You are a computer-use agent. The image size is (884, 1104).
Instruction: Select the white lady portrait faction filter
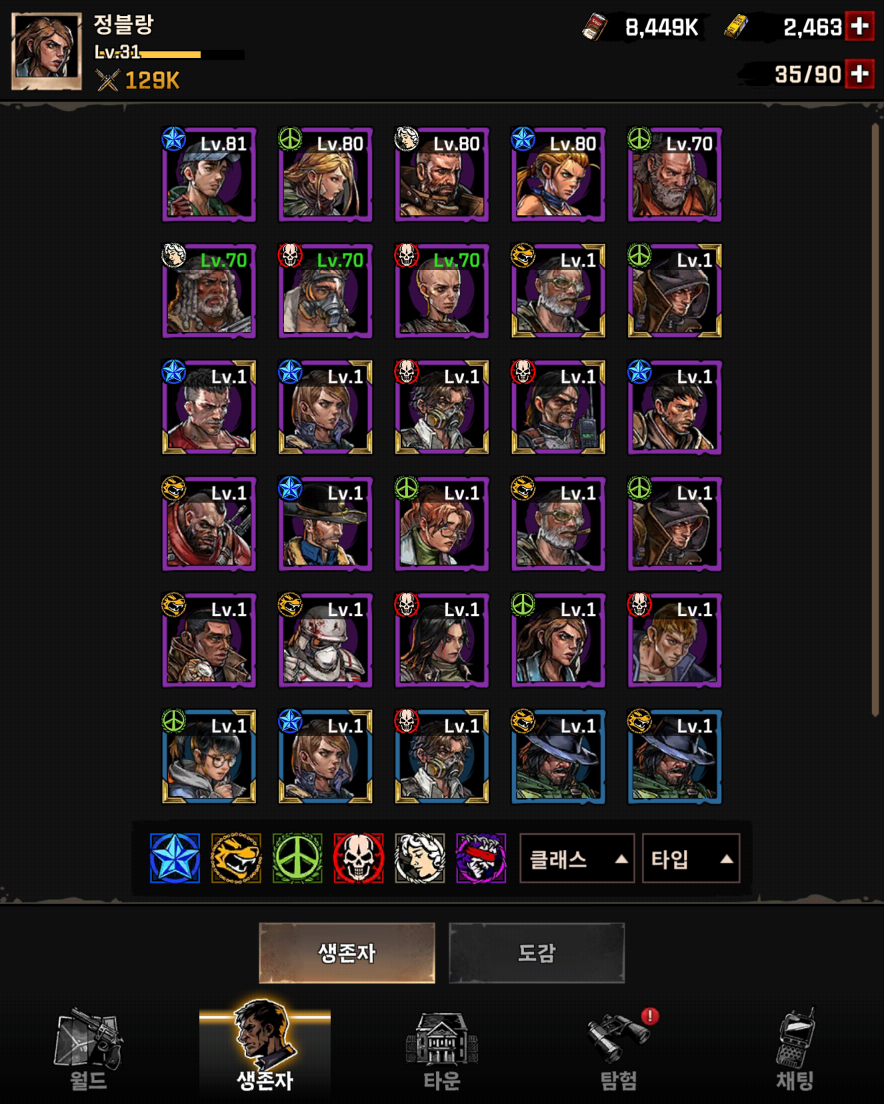click(x=420, y=857)
